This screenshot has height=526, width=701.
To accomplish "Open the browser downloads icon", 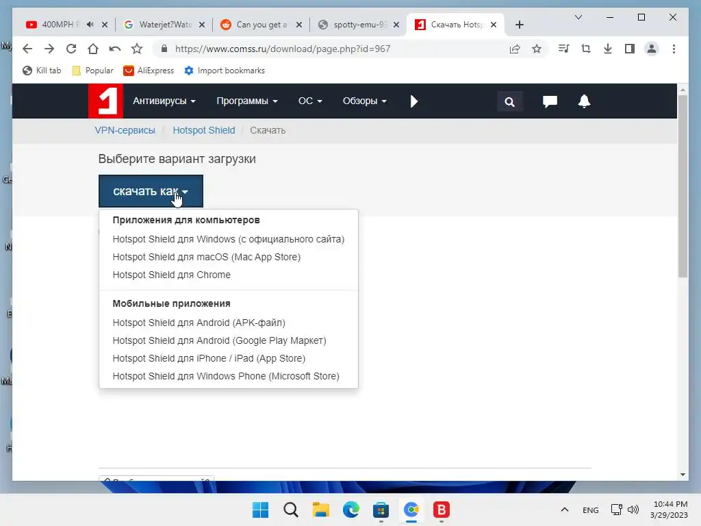I will pyautogui.click(x=608, y=49).
